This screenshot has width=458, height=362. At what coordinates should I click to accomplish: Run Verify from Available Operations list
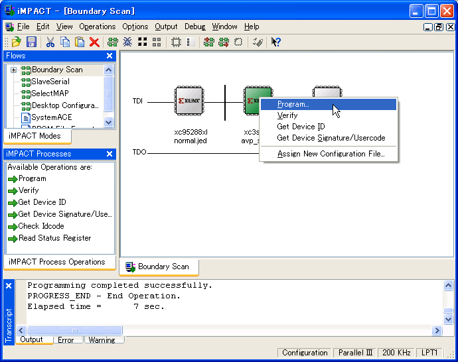click(29, 190)
